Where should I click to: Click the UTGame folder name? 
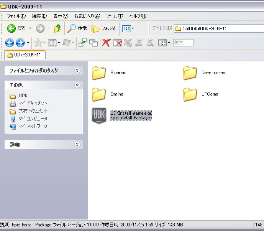click(210, 94)
